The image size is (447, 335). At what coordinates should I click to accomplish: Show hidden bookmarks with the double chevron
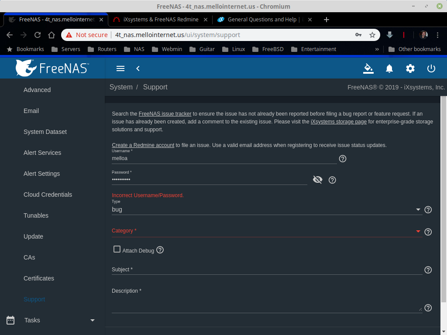[x=377, y=49]
